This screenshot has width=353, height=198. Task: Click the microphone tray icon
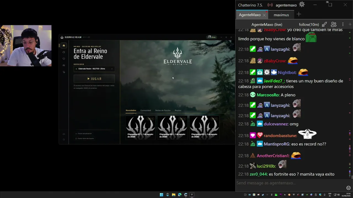point(324,195)
